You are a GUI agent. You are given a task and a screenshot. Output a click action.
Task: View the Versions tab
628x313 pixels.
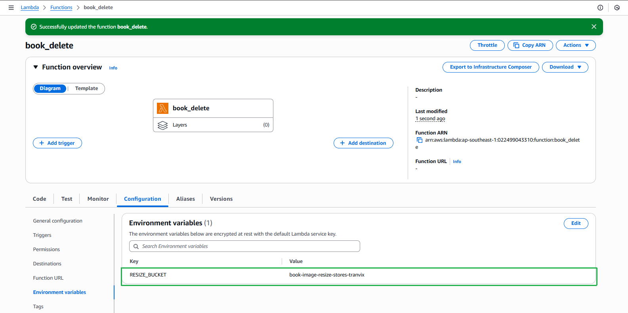[x=221, y=199]
